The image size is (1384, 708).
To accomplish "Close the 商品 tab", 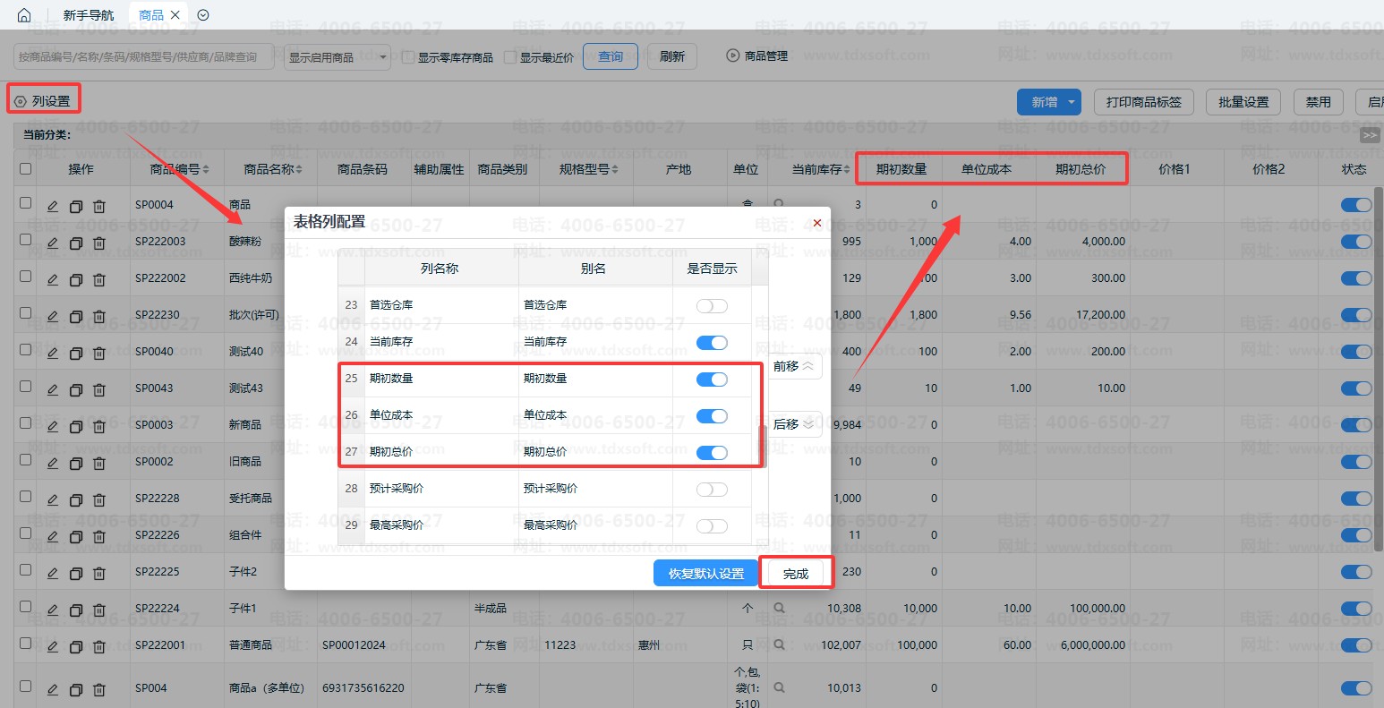I will pyautogui.click(x=175, y=15).
